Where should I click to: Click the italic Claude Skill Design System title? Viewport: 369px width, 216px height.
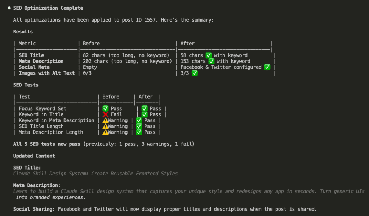click(95, 174)
